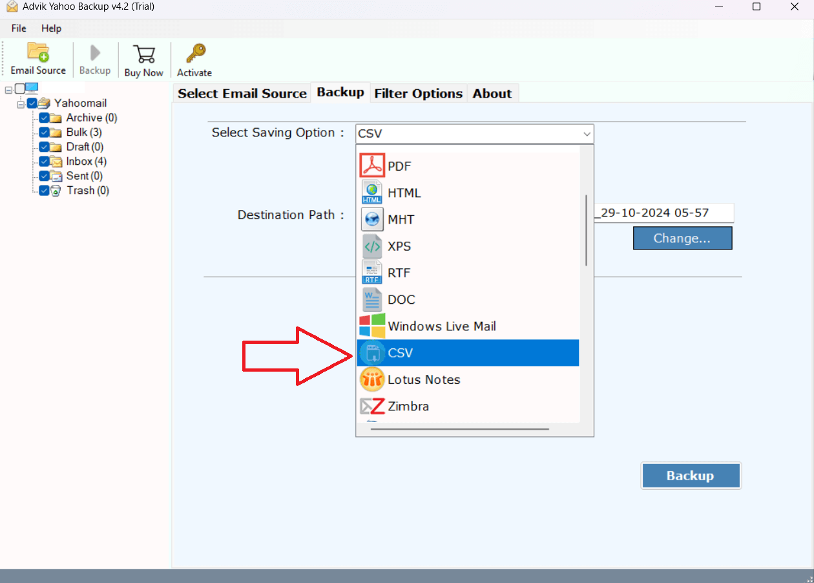Select Zimbra saving option

click(x=468, y=406)
